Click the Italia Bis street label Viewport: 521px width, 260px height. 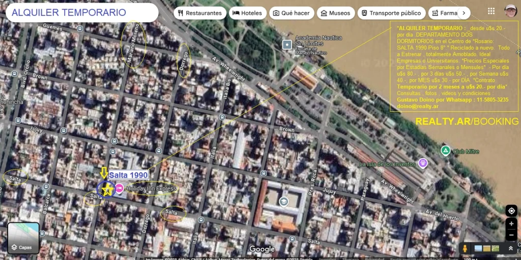click(228, 89)
